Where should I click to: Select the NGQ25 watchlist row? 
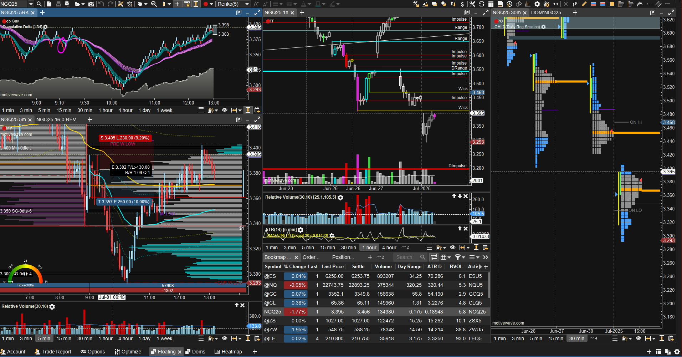pyautogui.click(x=376, y=312)
